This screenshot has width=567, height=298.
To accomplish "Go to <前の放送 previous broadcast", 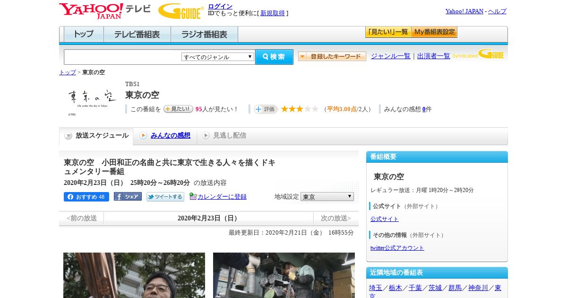I will point(81,218).
